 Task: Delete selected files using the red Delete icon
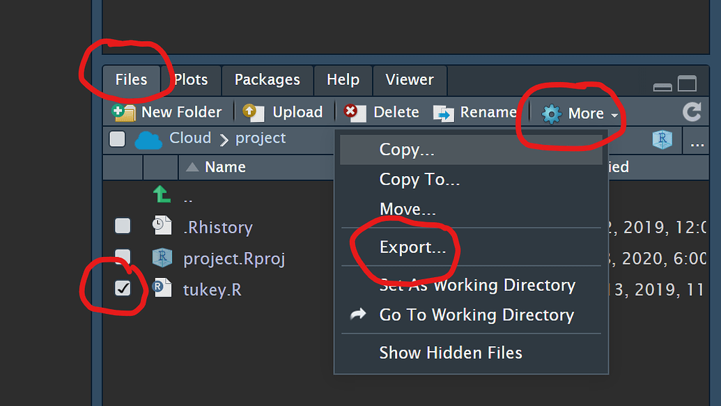click(x=355, y=111)
